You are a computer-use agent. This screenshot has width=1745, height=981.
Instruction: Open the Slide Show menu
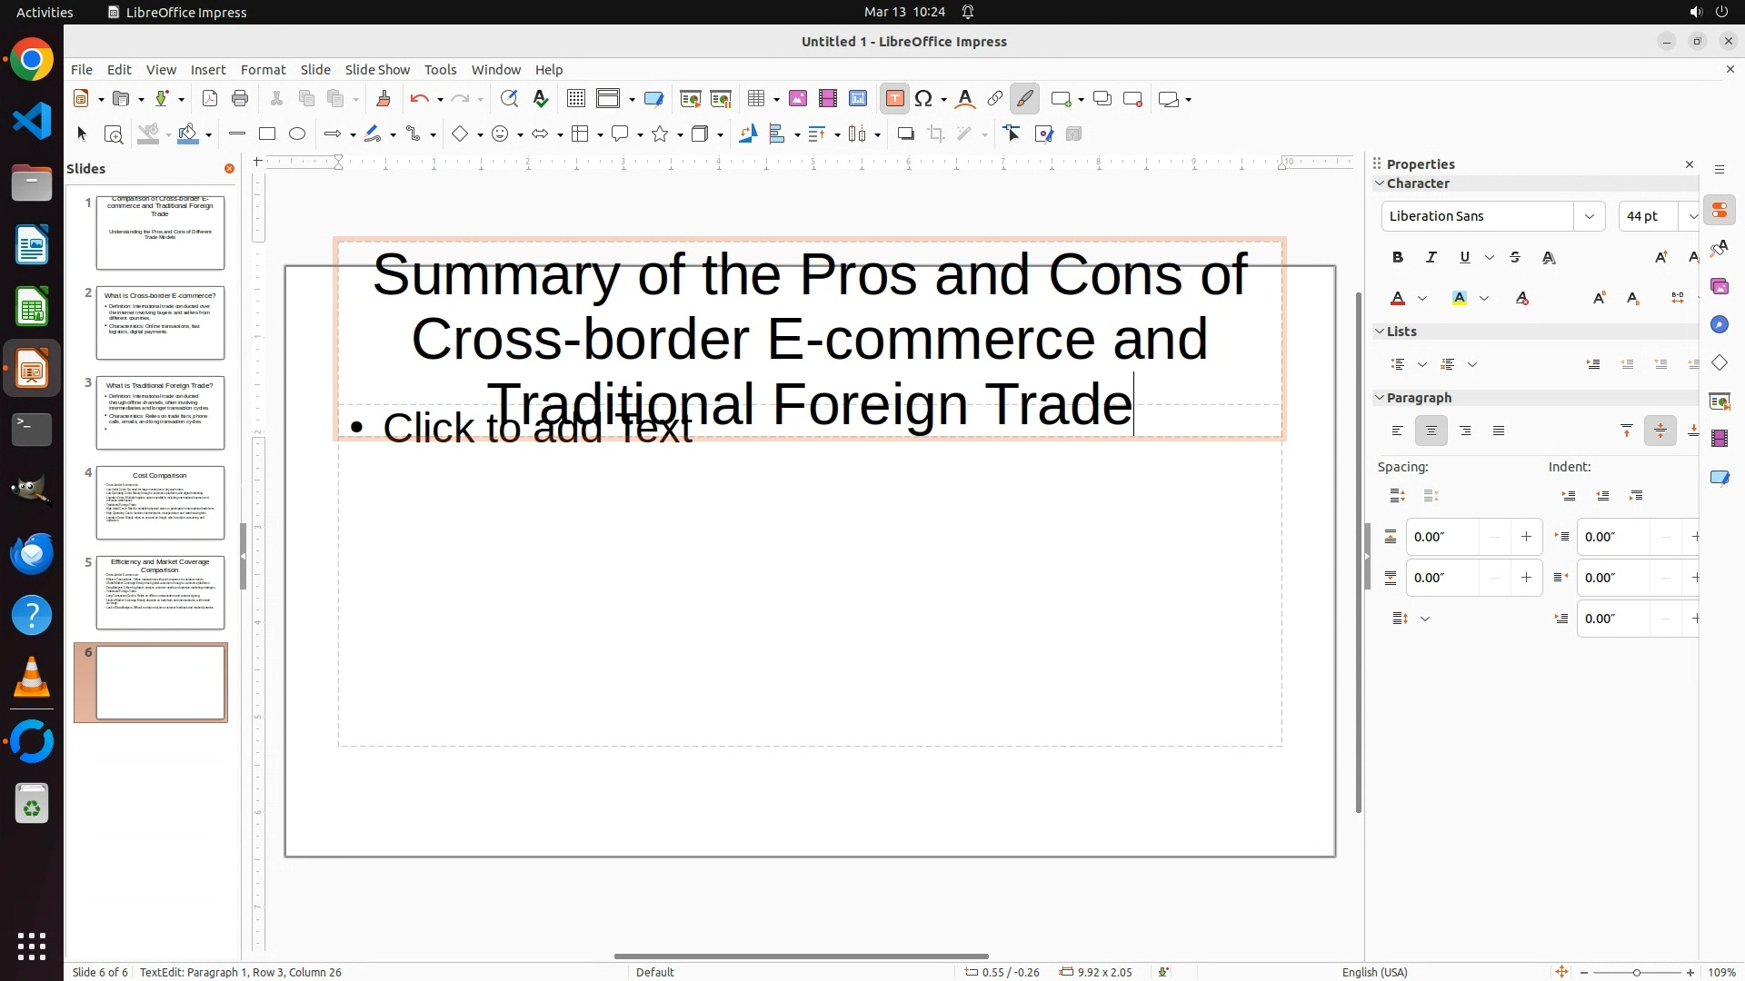(377, 70)
